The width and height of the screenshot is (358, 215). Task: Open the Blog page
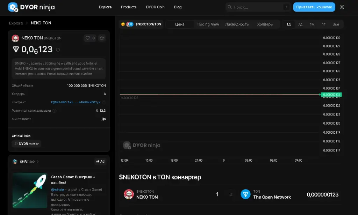178,7
